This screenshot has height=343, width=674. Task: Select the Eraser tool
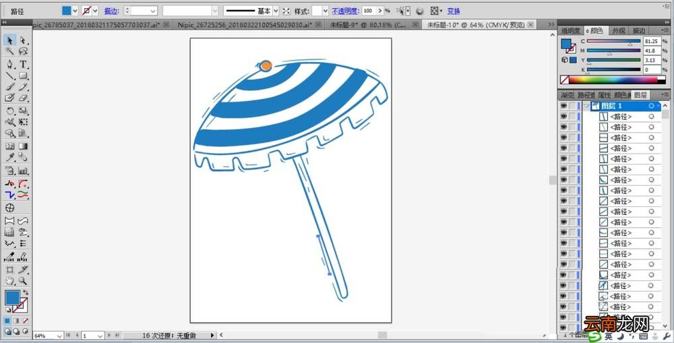click(x=23, y=98)
